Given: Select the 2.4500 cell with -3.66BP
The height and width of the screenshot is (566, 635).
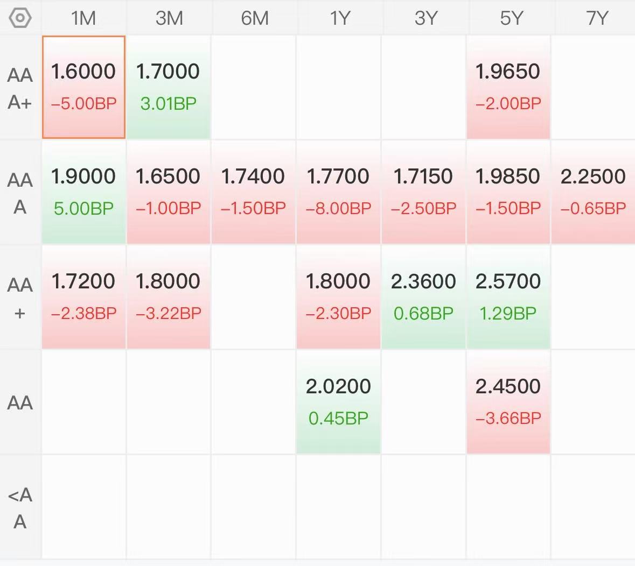Looking at the screenshot, I should coord(508,402).
